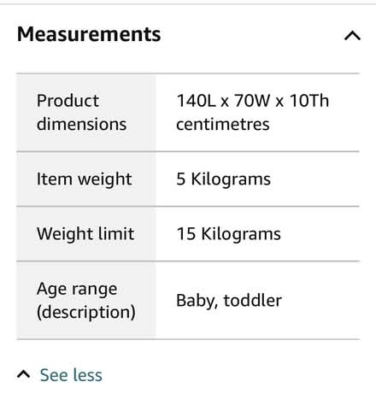Select the Weight limit label
Image resolution: width=376 pixels, height=399 pixels.
pyautogui.click(x=85, y=234)
